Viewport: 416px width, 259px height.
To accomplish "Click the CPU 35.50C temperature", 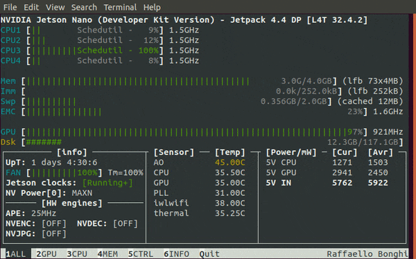I will point(229,173).
